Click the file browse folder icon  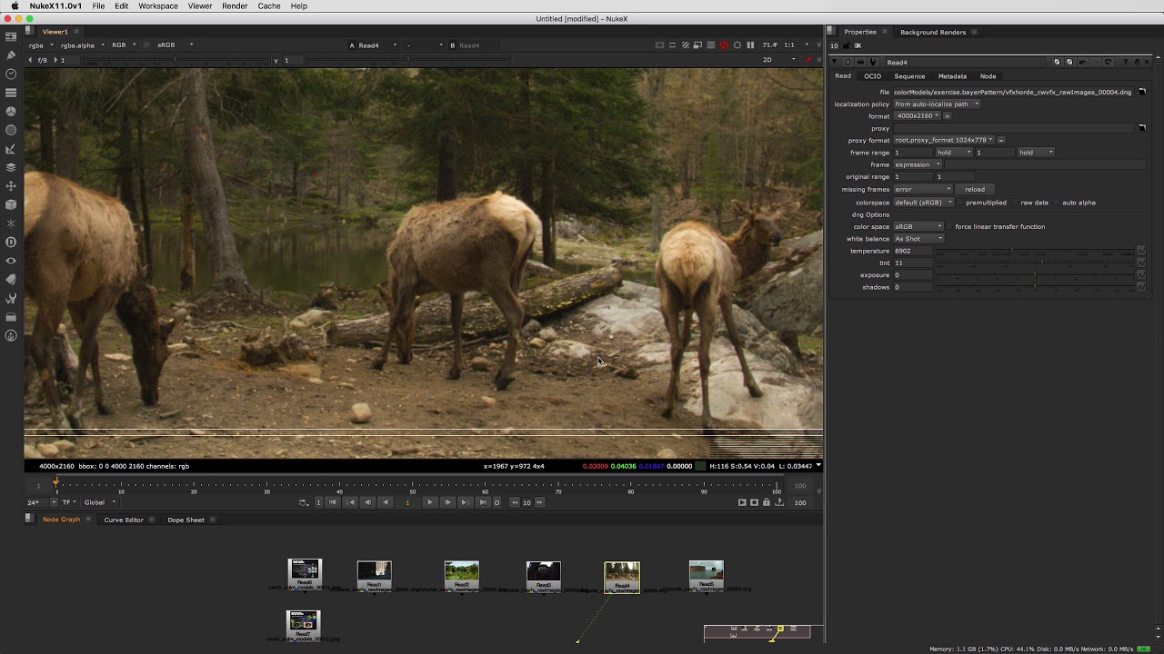pyautogui.click(x=1142, y=92)
